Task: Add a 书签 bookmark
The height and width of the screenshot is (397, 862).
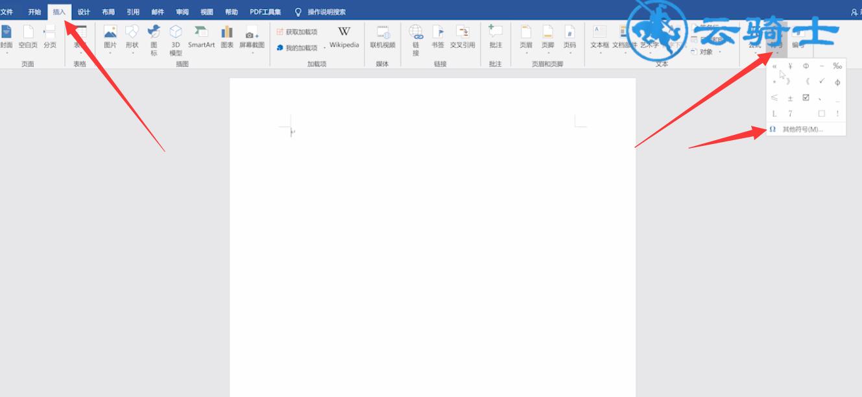Action: [x=438, y=37]
